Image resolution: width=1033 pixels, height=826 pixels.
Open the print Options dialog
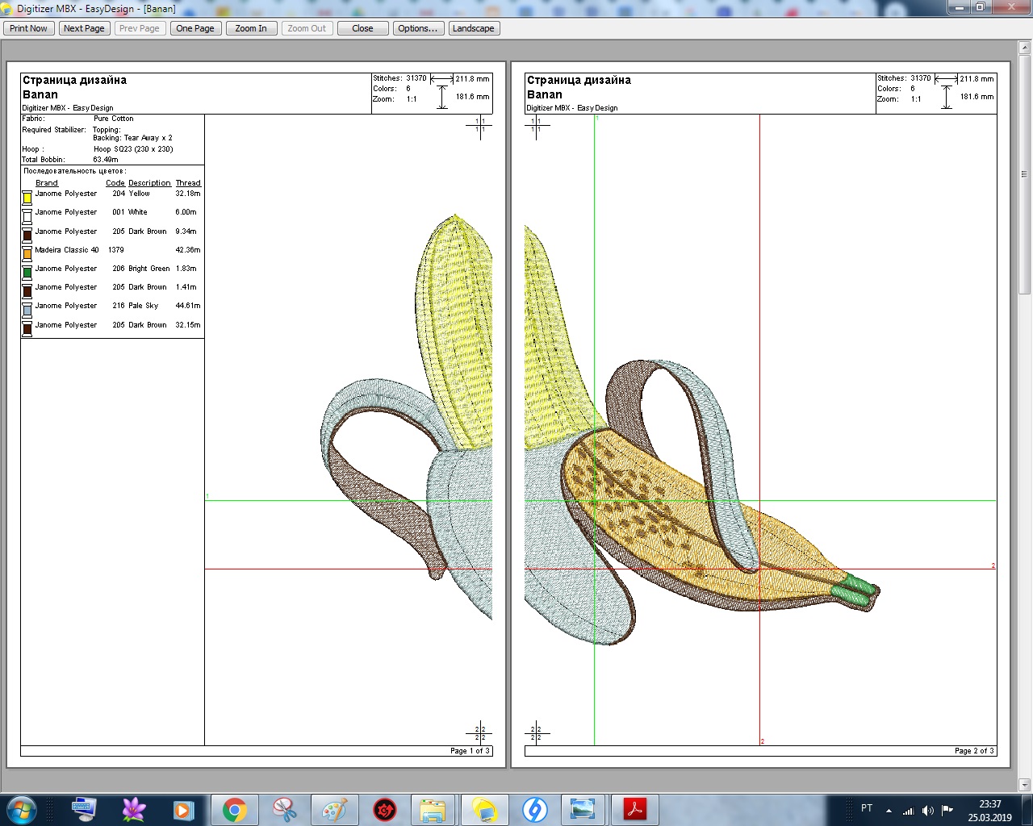point(417,28)
